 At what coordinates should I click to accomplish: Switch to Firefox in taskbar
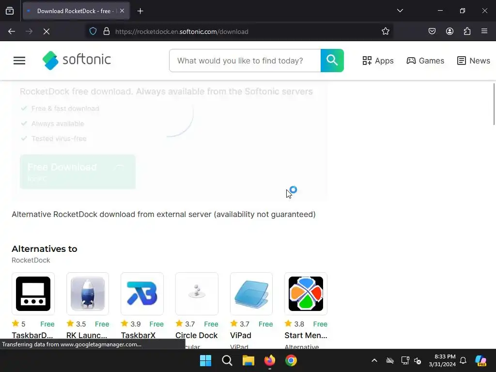(x=269, y=360)
